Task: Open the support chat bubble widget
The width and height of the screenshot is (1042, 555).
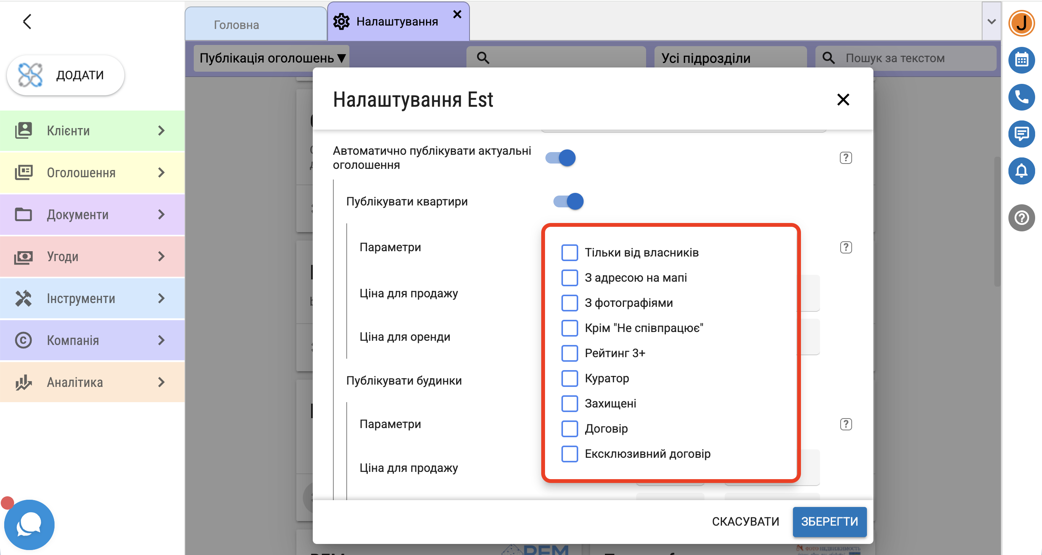Action: point(29,524)
